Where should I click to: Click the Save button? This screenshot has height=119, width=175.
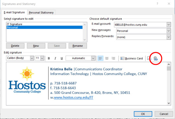pos(57,46)
